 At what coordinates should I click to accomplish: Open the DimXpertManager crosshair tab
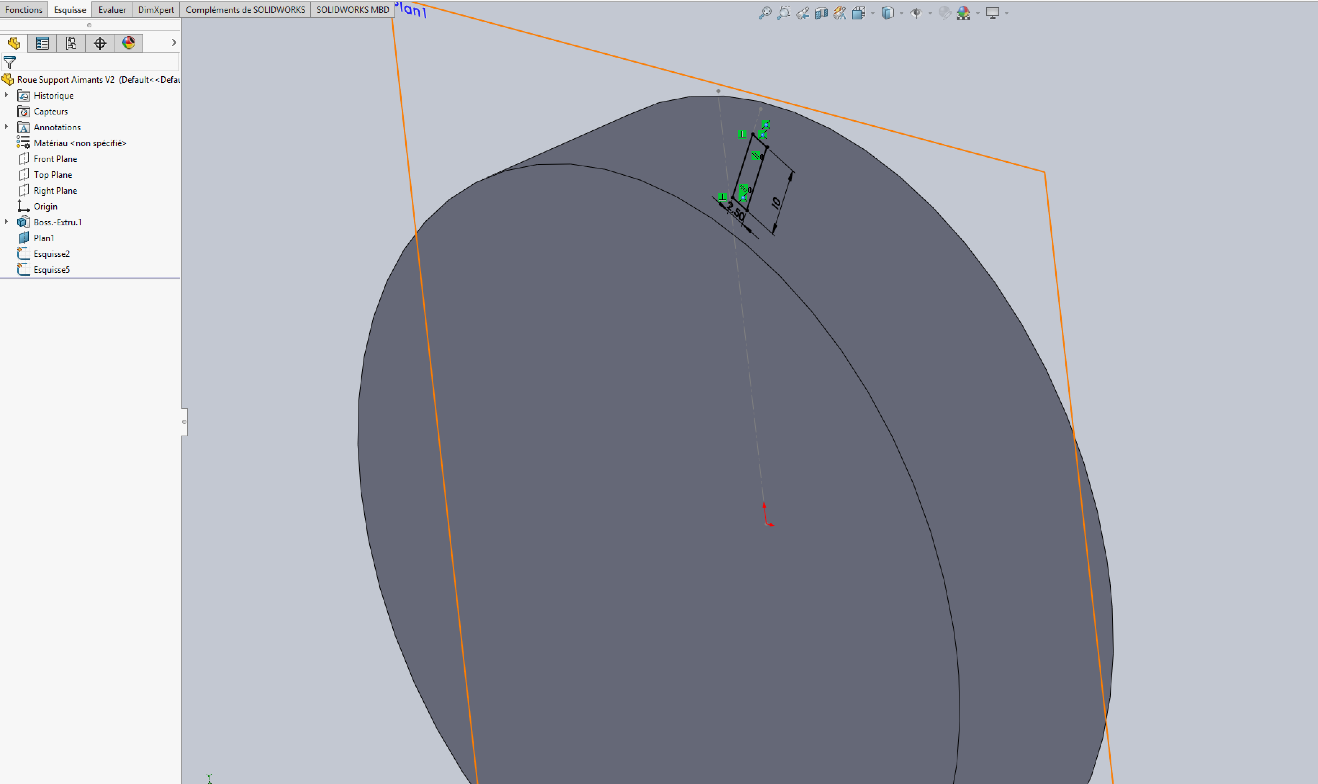100,43
